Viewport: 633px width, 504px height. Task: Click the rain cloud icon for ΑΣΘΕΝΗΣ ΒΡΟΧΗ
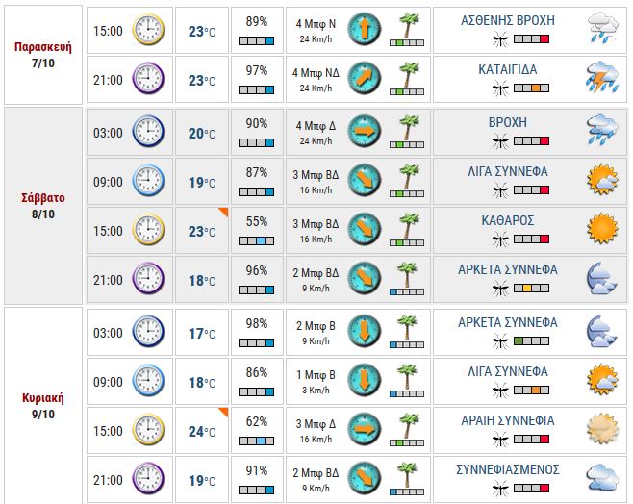coord(602,29)
